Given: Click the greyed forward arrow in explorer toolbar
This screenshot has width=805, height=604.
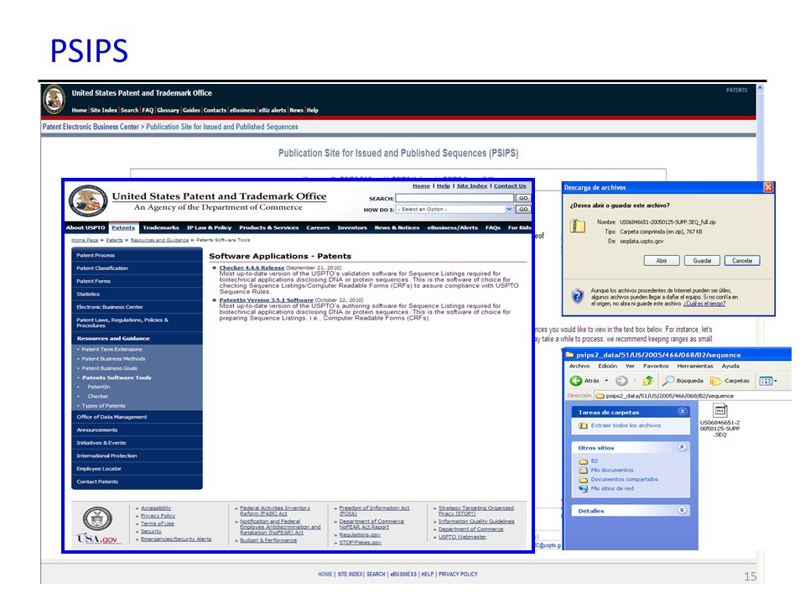Looking at the screenshot, I should coord(621,381).
